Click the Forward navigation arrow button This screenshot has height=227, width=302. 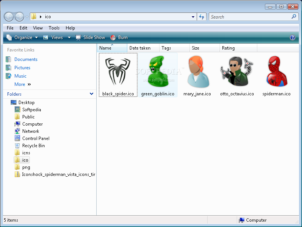pyautogui.click(x=20, y=17)
